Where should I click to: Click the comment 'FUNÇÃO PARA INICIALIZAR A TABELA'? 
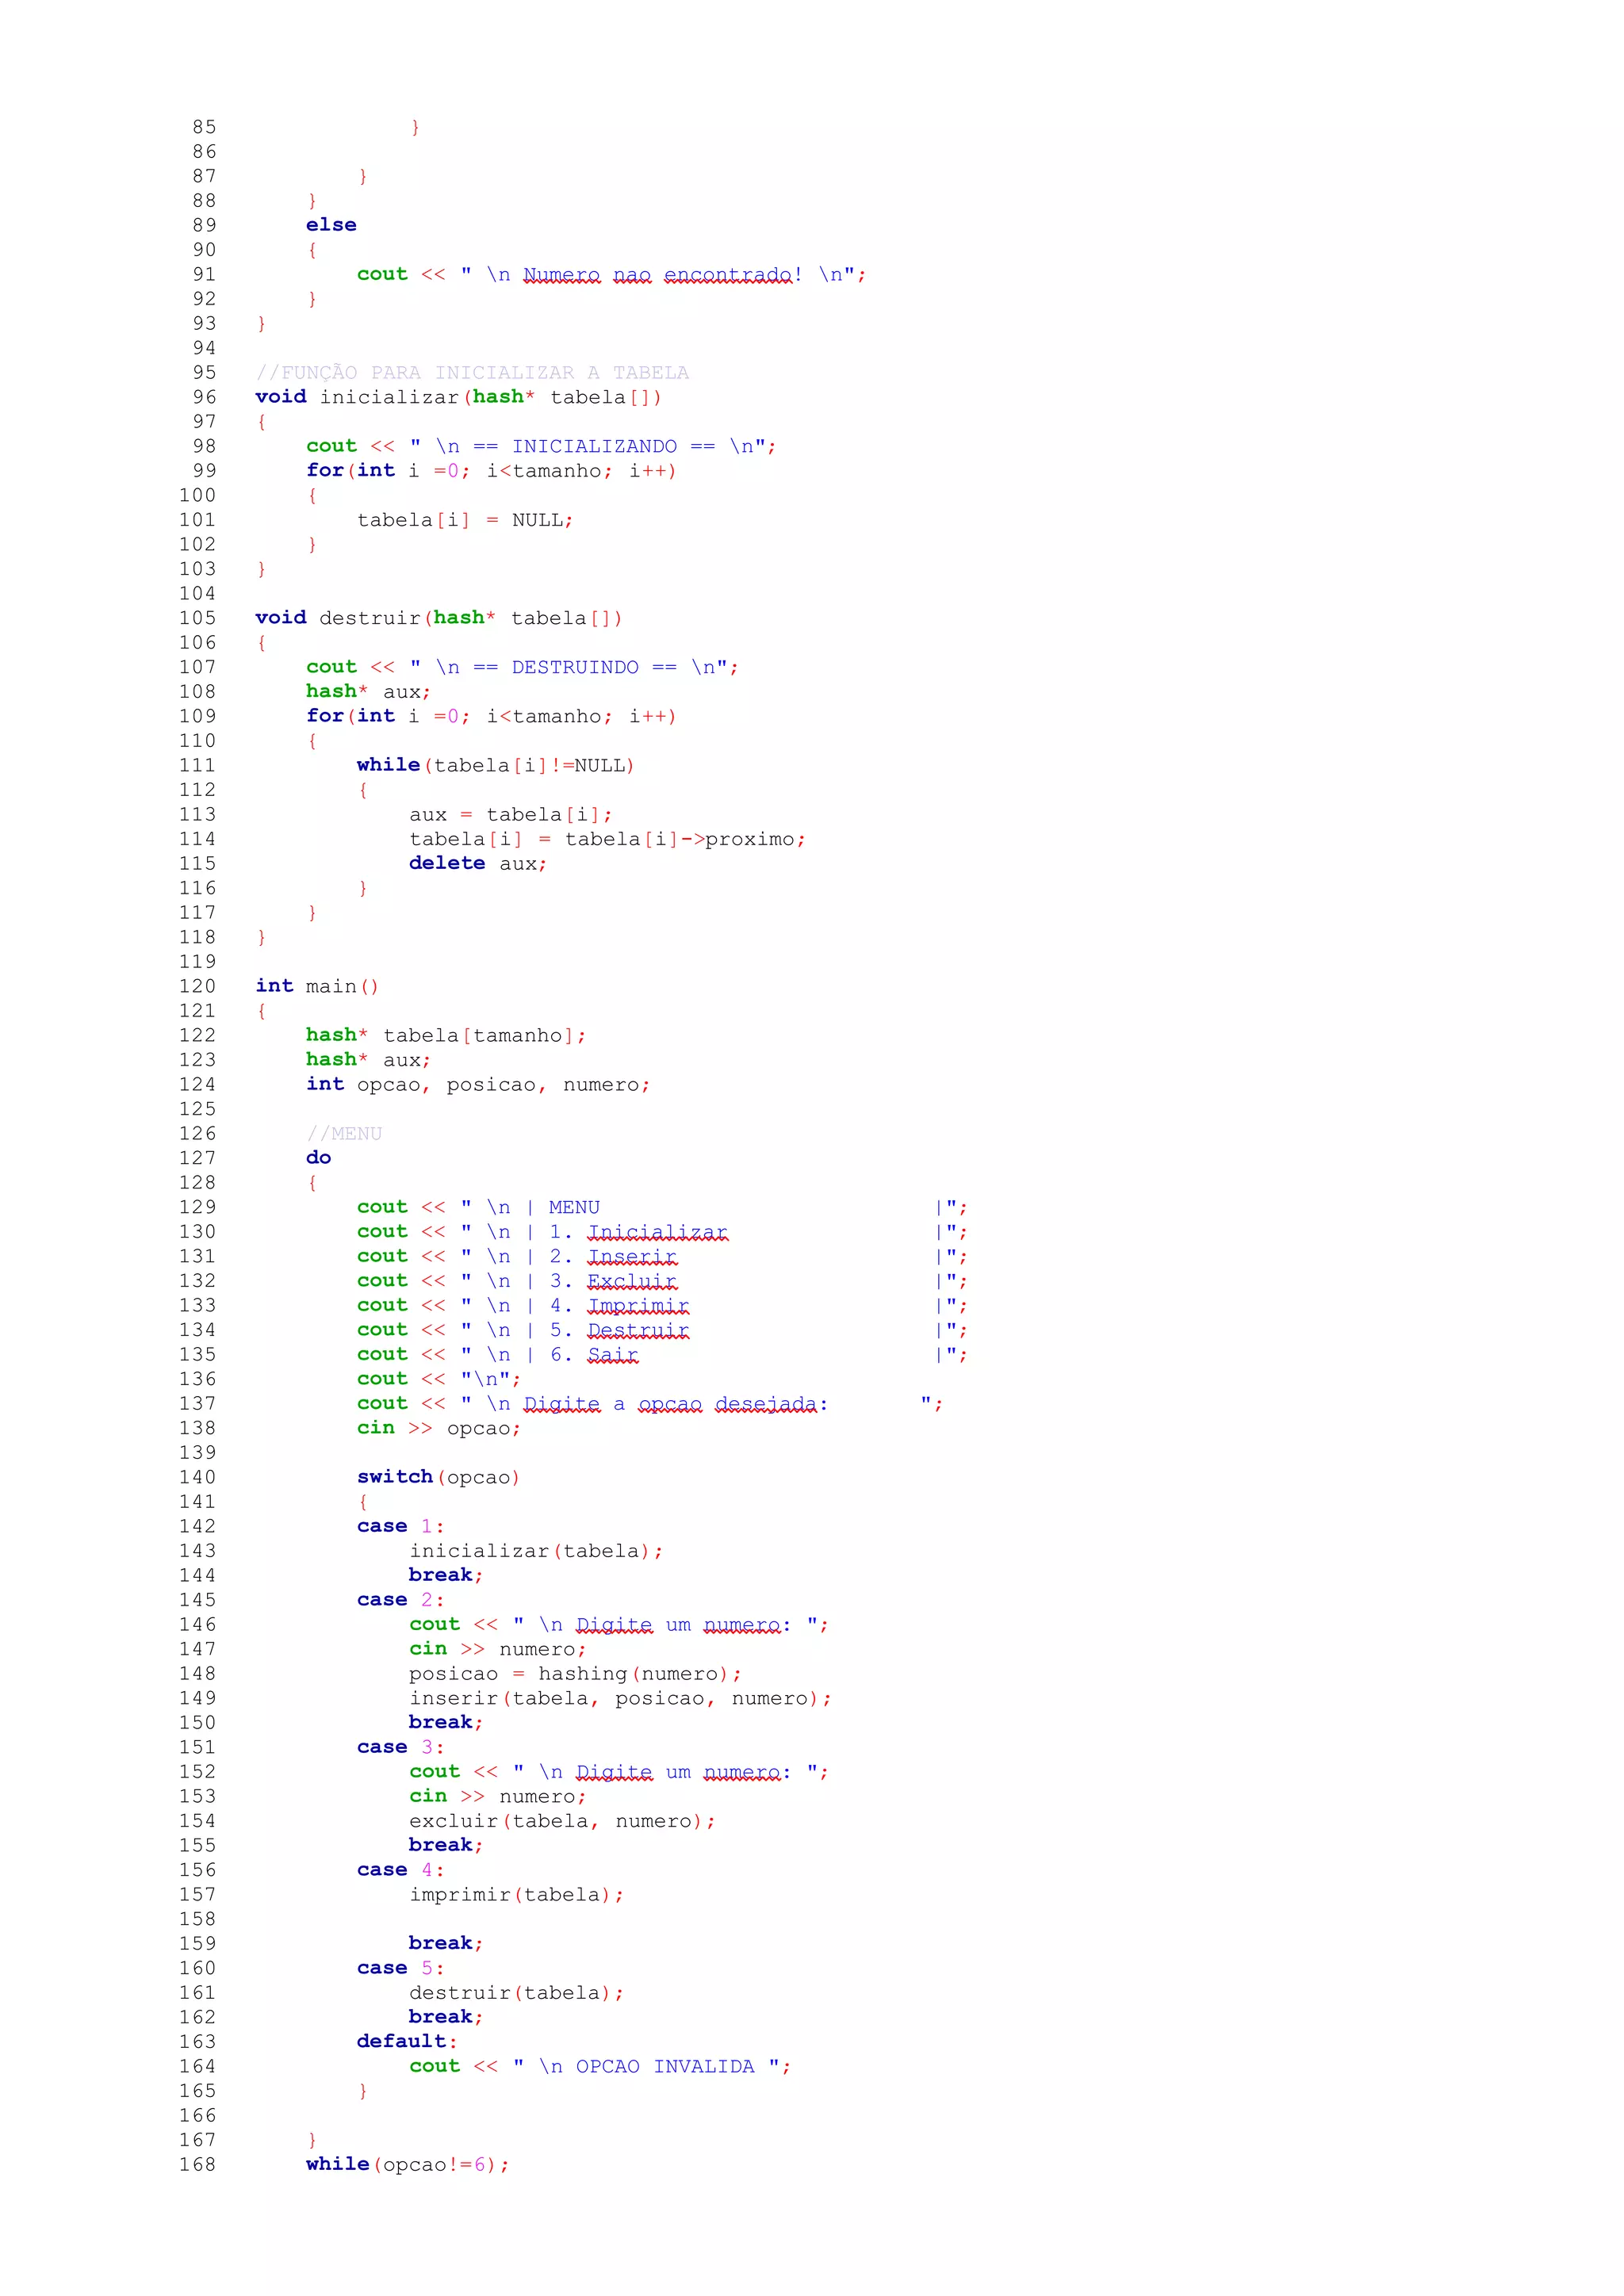pos(472,372)
